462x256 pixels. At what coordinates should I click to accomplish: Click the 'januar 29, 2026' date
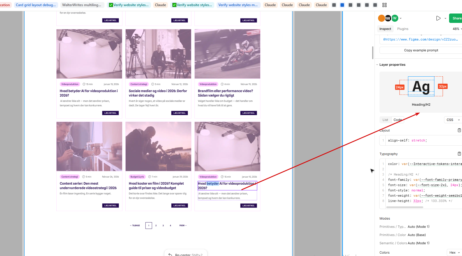pos(180,177)
